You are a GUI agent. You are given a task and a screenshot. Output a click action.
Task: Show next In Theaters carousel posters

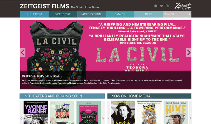coord(103,118)
